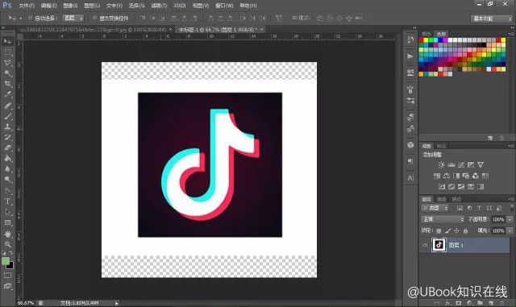Select the Horizontal Type tool
Screen dimensions: 516x307
(x=7, y=201)
